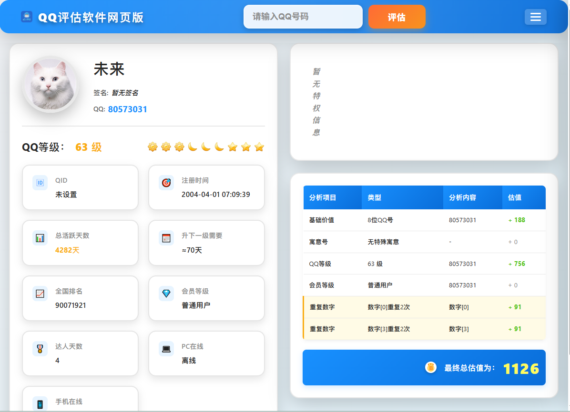Click the first sun level icon
The height and width of the screenshot is (412, 570).
pos(153,147)
